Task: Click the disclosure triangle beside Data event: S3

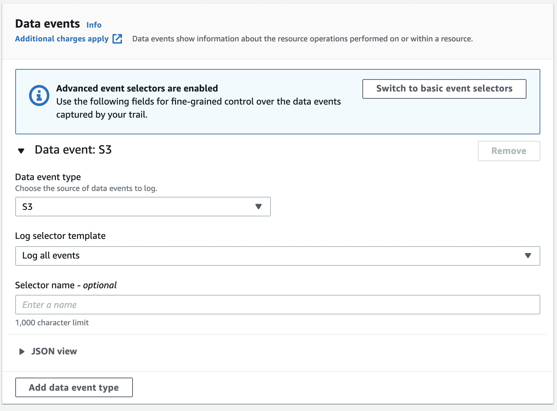Action: click(21, 151)
